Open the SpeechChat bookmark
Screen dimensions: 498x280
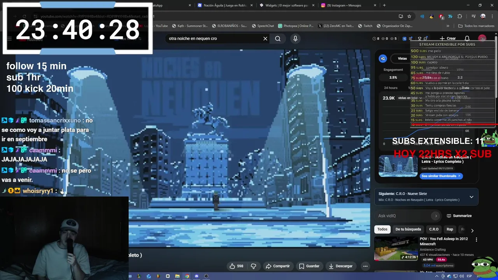click(263, 26)
